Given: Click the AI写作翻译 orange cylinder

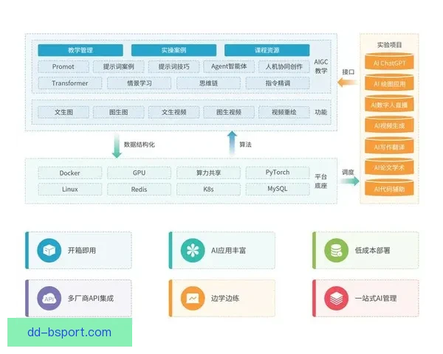Looking at the screenshot, I should (x=389, y=146).
